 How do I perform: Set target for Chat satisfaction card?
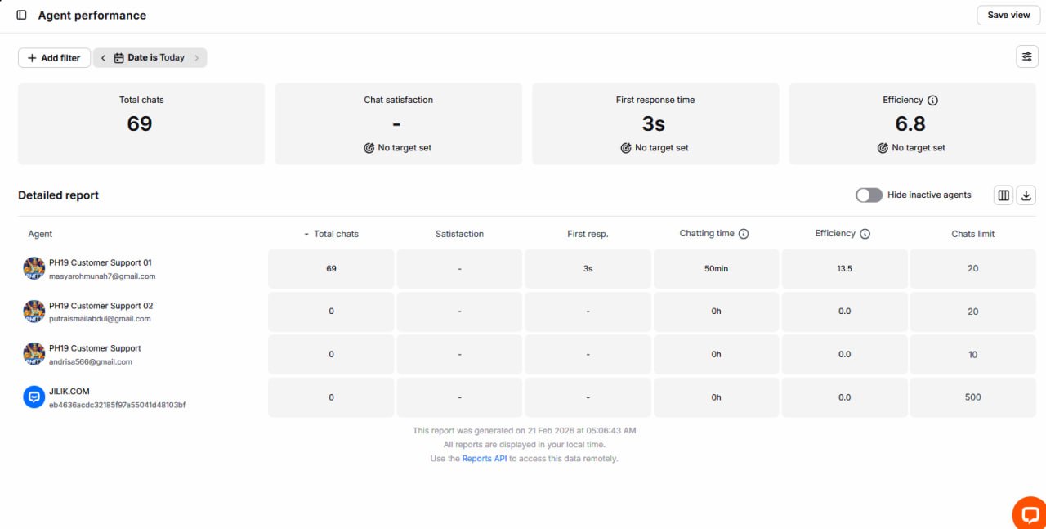coord(398,148)
